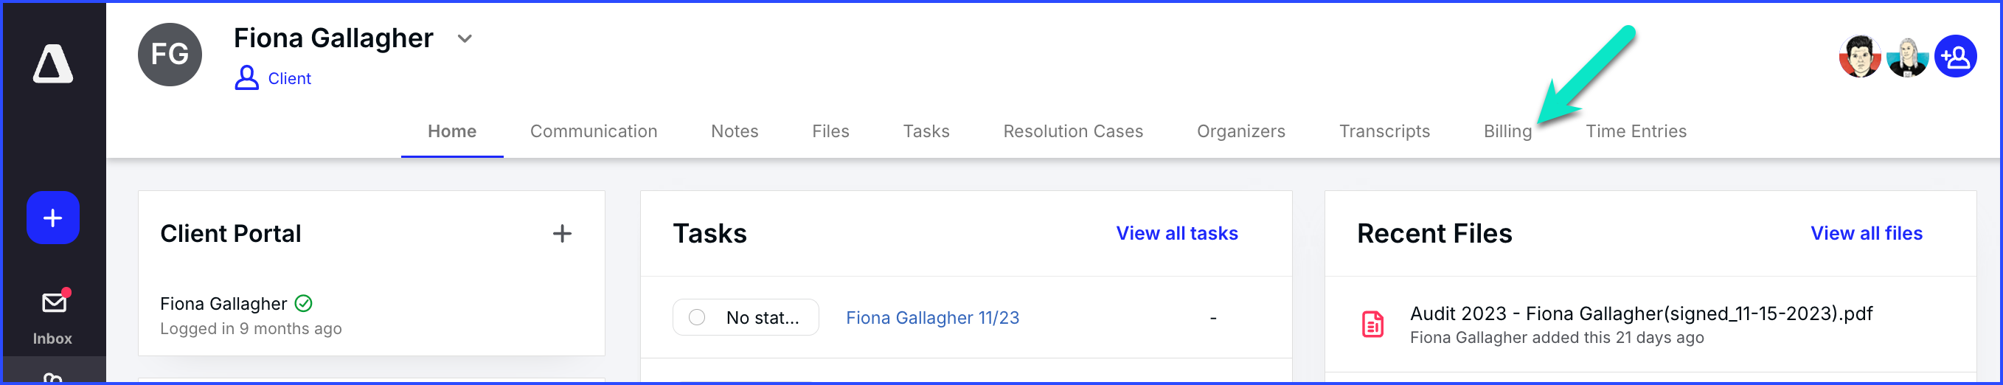
Task: Open the Communication tab
Action: click(x=593, y=131)
